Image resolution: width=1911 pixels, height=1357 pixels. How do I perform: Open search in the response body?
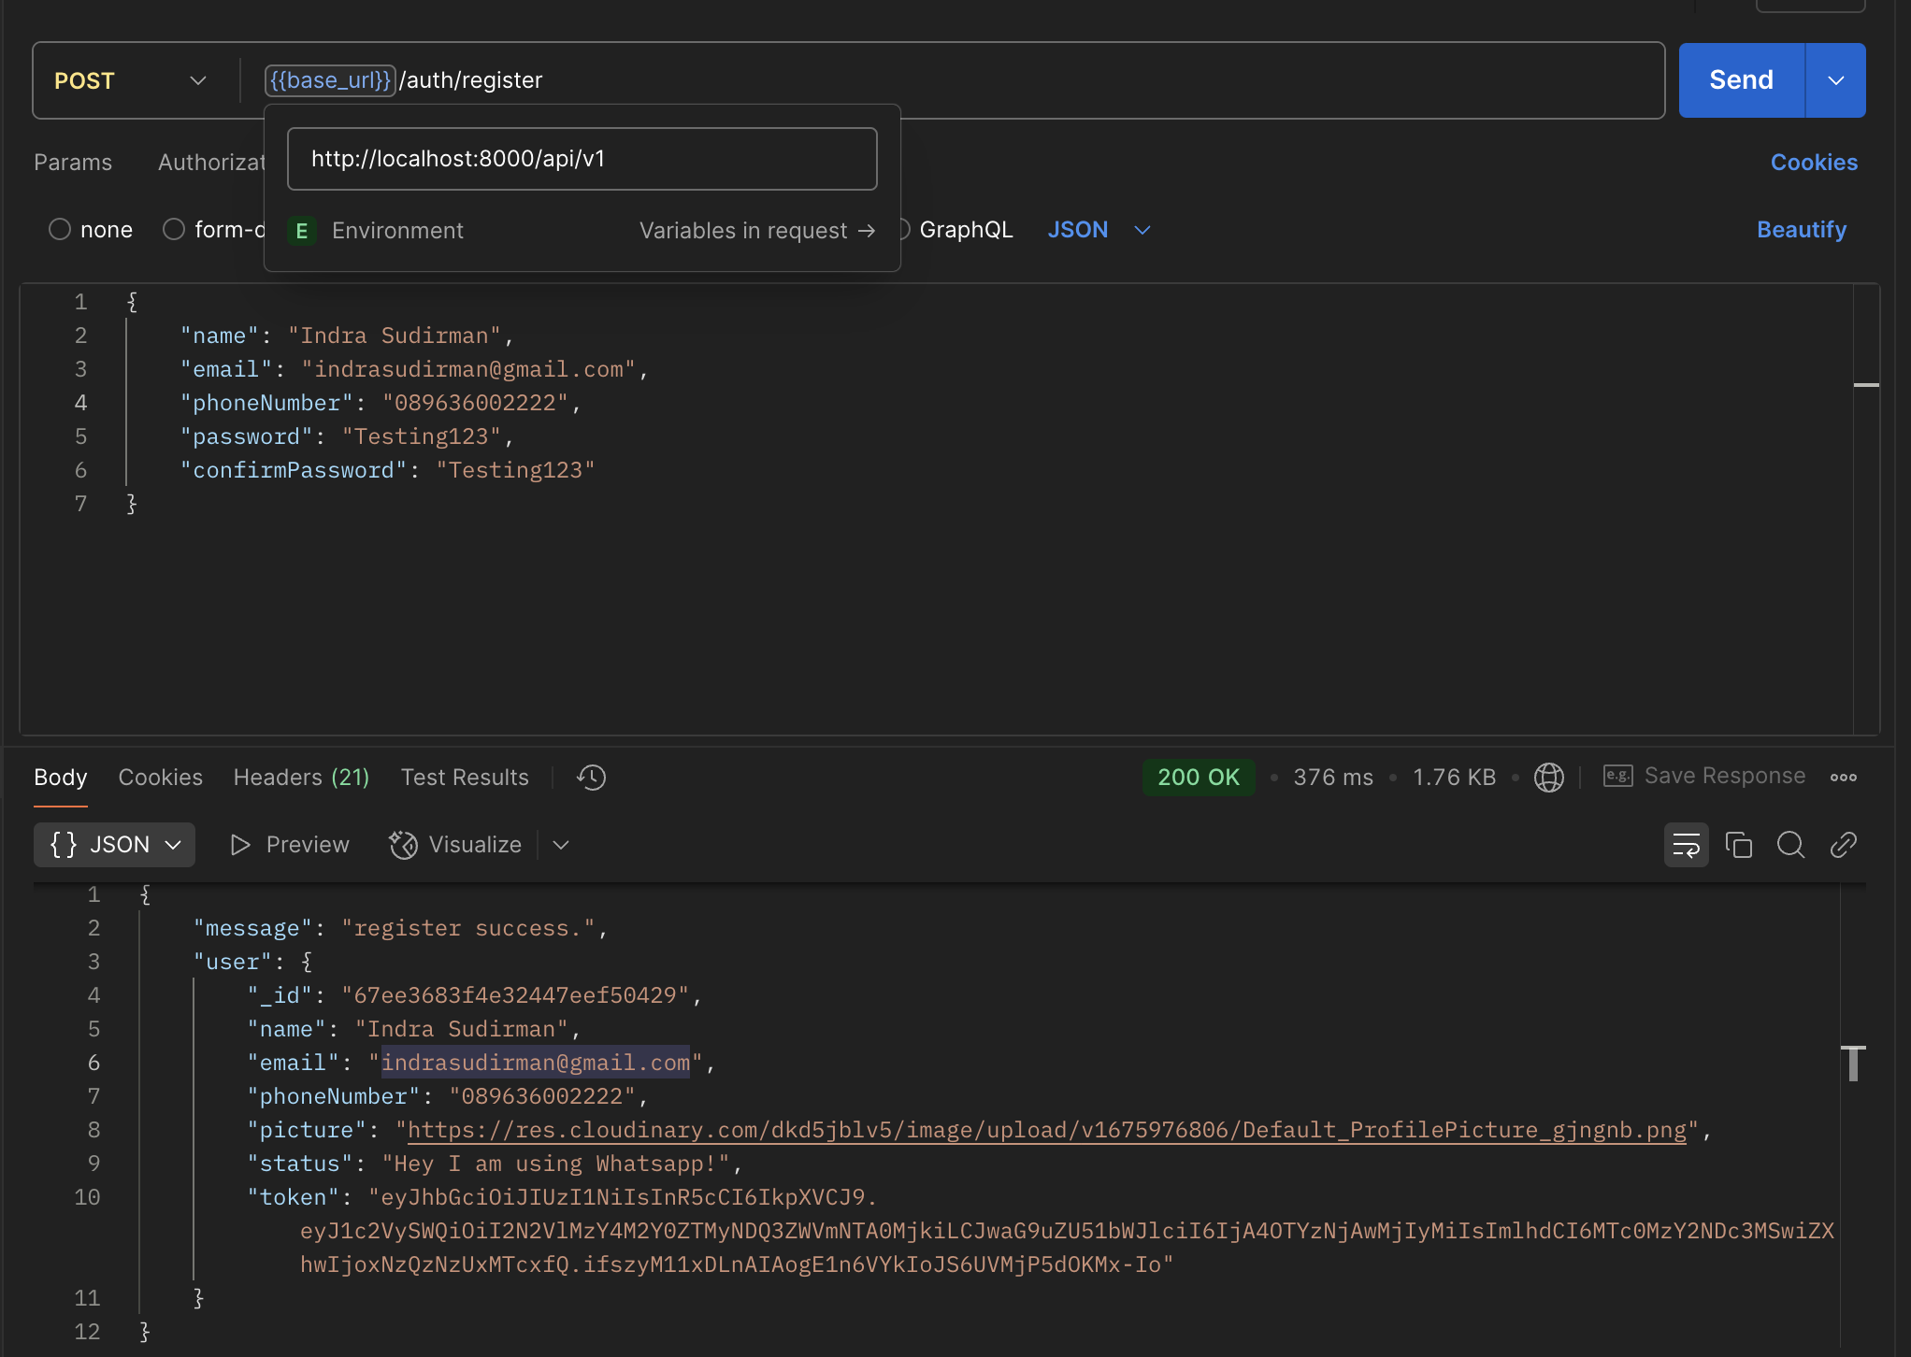(1790, 844)
